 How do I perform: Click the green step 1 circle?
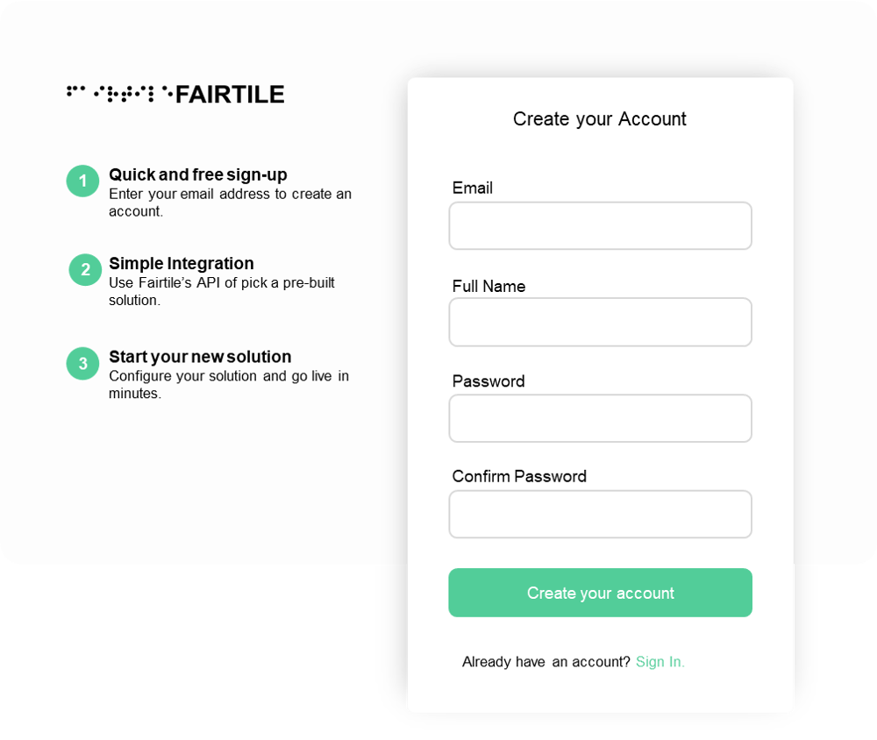[x=82, y=181]
